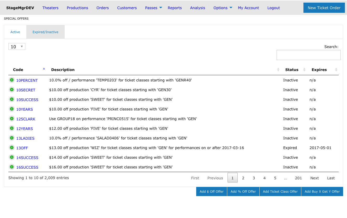The height and width of the screenshot is (218, 347).
Task: Click Add Buy X Get Y Offer
Action: (322, 191)
